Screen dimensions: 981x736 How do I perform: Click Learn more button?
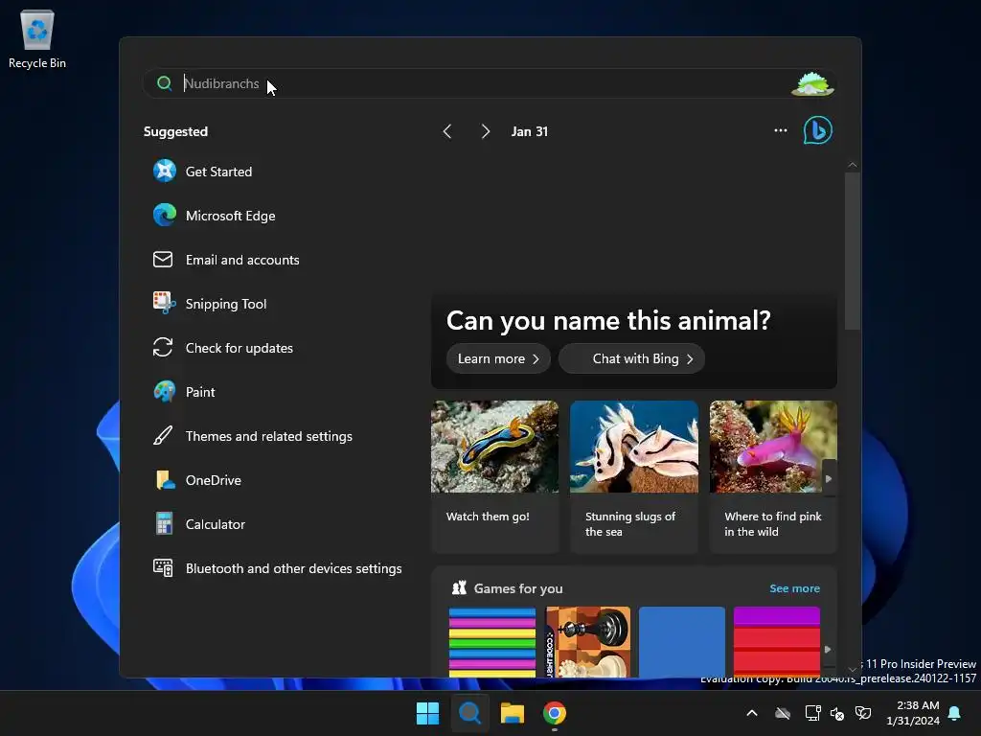coord(498,358)
